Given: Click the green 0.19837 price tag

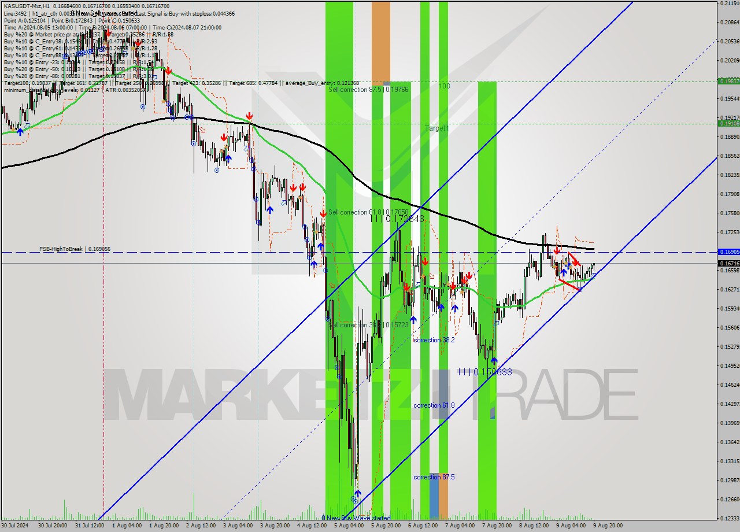Looking at the screenshot, I should [728, 81].
